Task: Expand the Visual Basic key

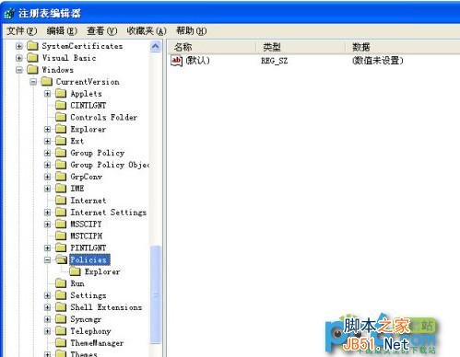Action: click(19, 58)
